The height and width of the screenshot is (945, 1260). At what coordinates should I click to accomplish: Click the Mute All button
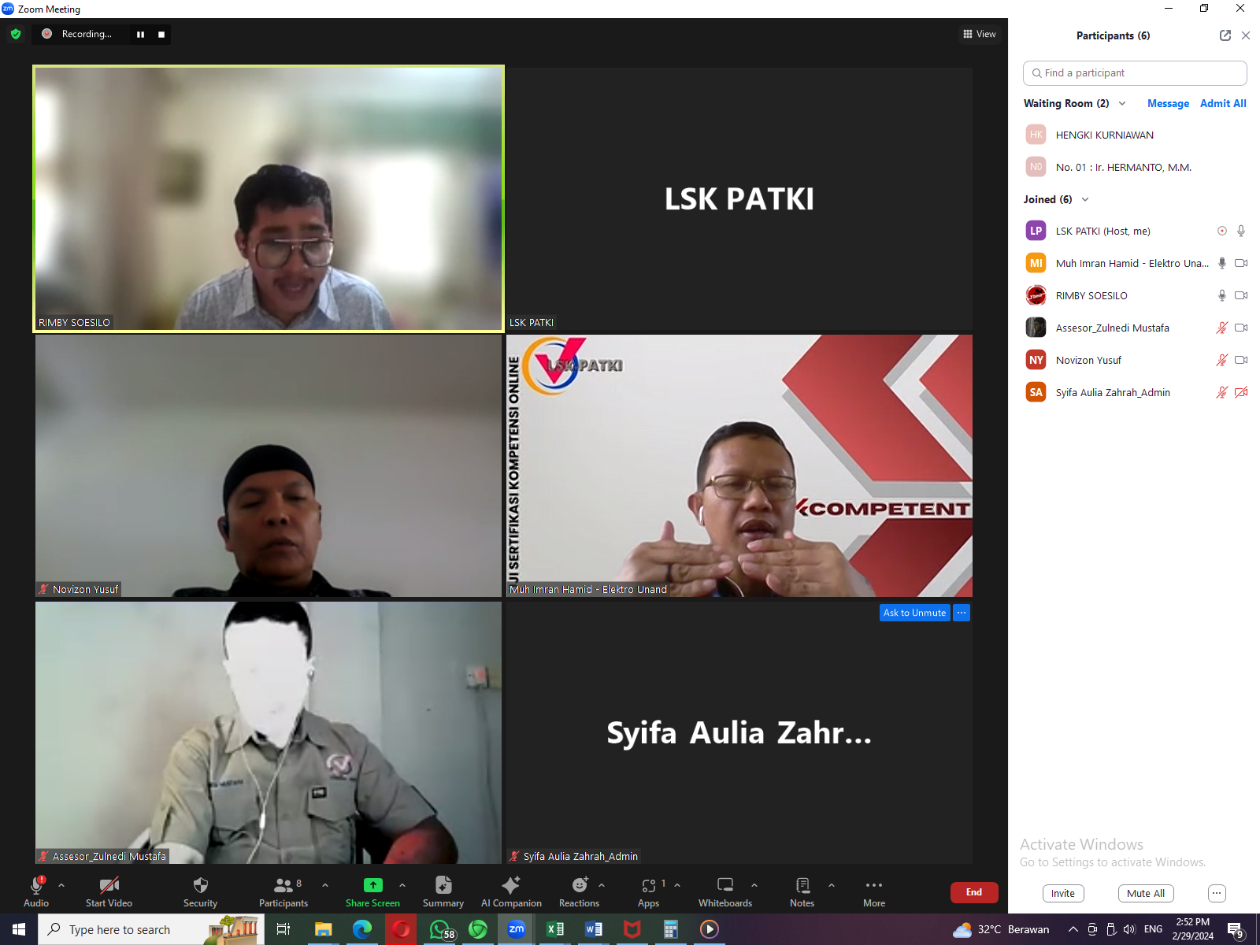tap(1146, 893)
